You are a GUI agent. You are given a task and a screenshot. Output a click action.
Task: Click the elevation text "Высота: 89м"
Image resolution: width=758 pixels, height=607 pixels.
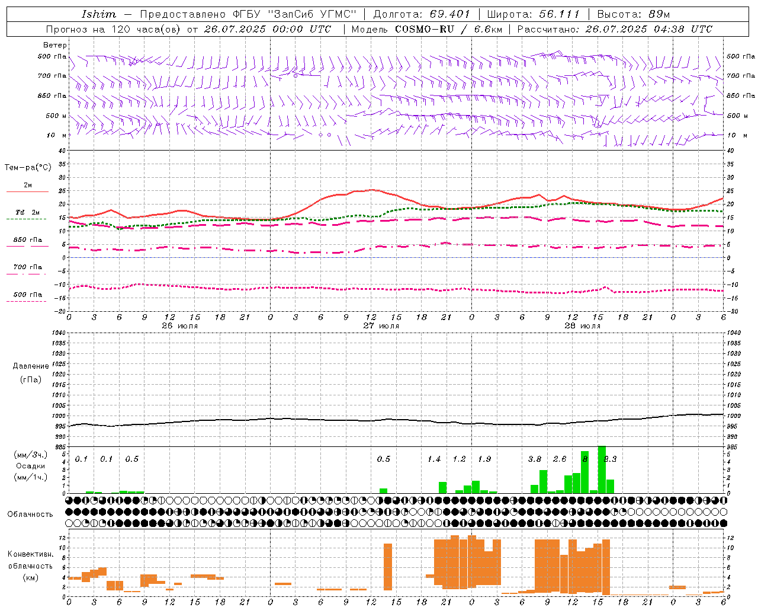point(634,14)
